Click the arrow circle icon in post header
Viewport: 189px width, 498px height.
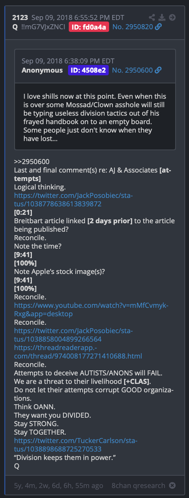click(x=172, y=17)
